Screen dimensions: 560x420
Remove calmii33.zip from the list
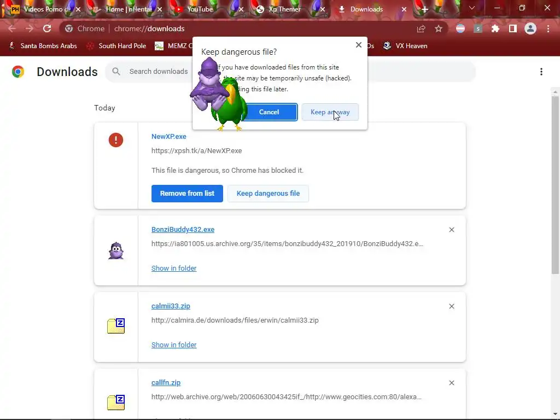(x=451, y=306)
